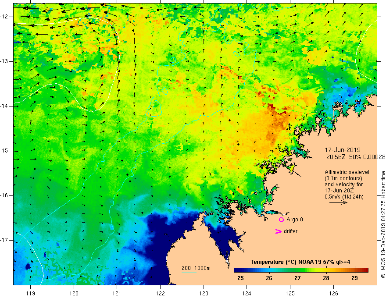Click the 'drifter' legend label

pyautogui.click(x=290, y=231)
